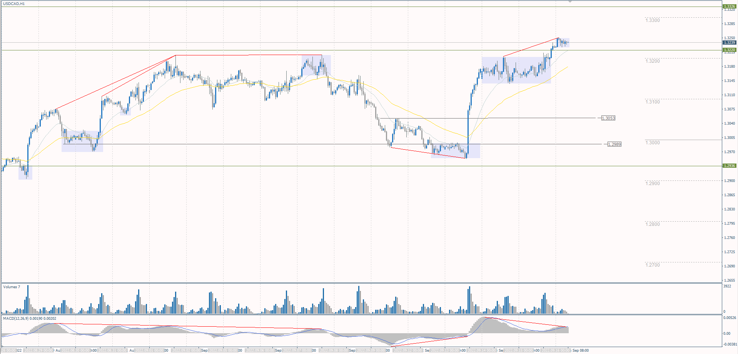Click the 1.3053 horizontal line label
Image resolution: width=738 pixels, height=354 pixels.
click(608, 118)
